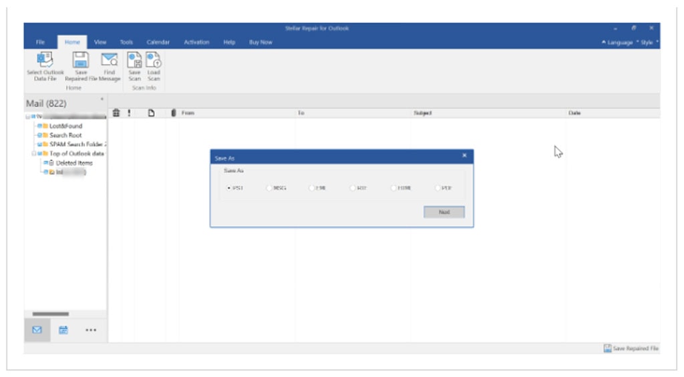Sort by the item type document column icon
684x377 pixels.
(x=151, y=113)
